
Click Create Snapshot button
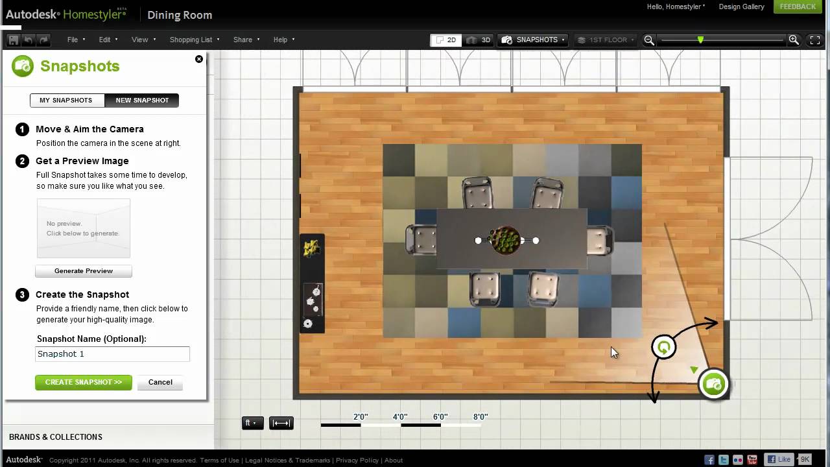coord(84,382)
